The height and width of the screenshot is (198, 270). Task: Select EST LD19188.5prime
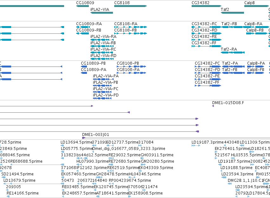tap(236, 168)
